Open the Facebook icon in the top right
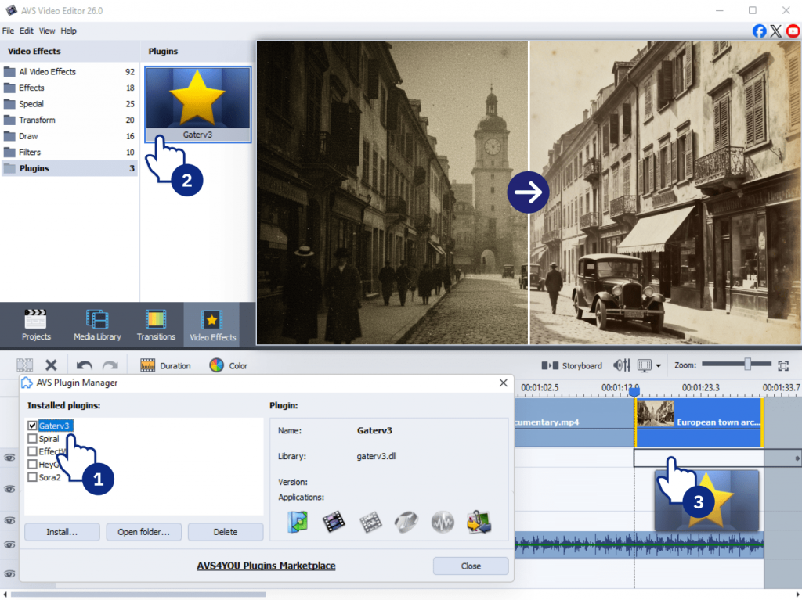802x600 pixels. [759, 31]
